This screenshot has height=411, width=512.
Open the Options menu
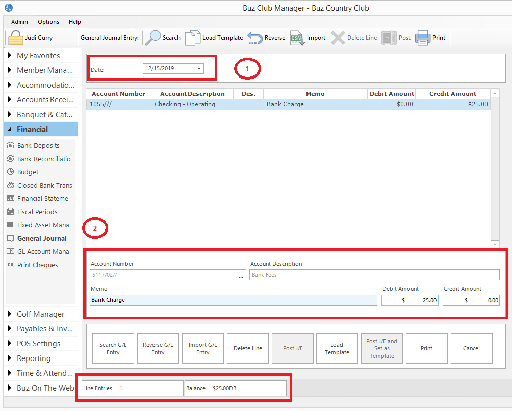point(48,22)
